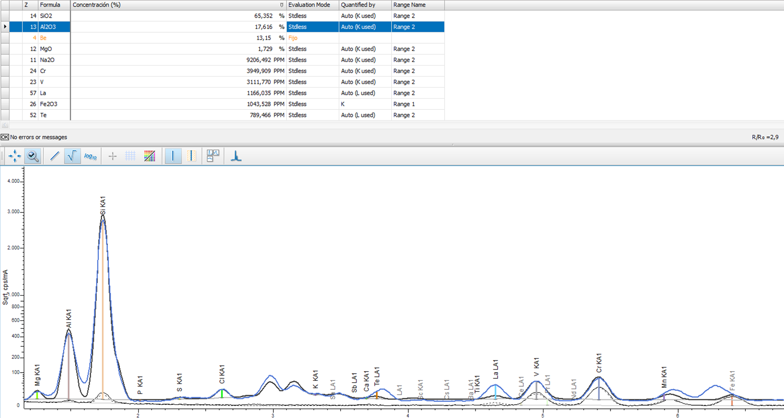Screen dimensions: 784x418
Task: Click the row selector arrow for Al2O3
Action: [x=5, y=27]
